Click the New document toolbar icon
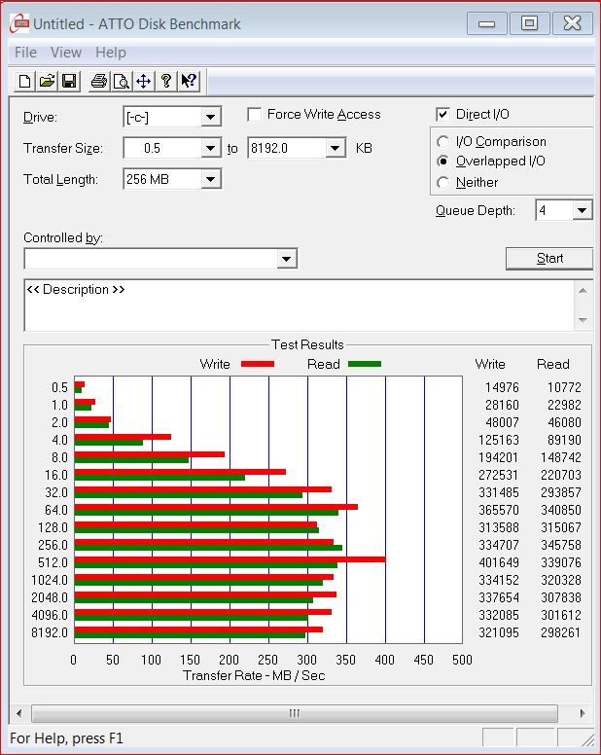This screenshot has width=601, height=755. [24, 81]
